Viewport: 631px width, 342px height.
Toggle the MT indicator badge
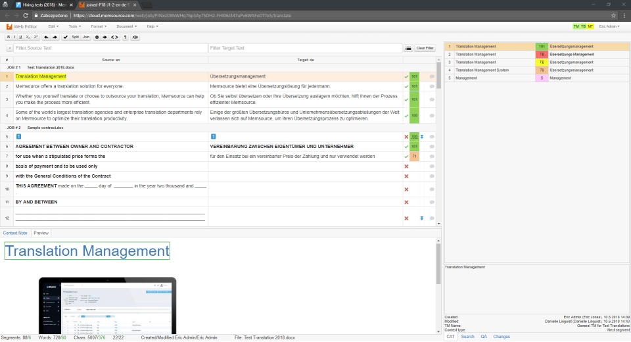[590, 26]
